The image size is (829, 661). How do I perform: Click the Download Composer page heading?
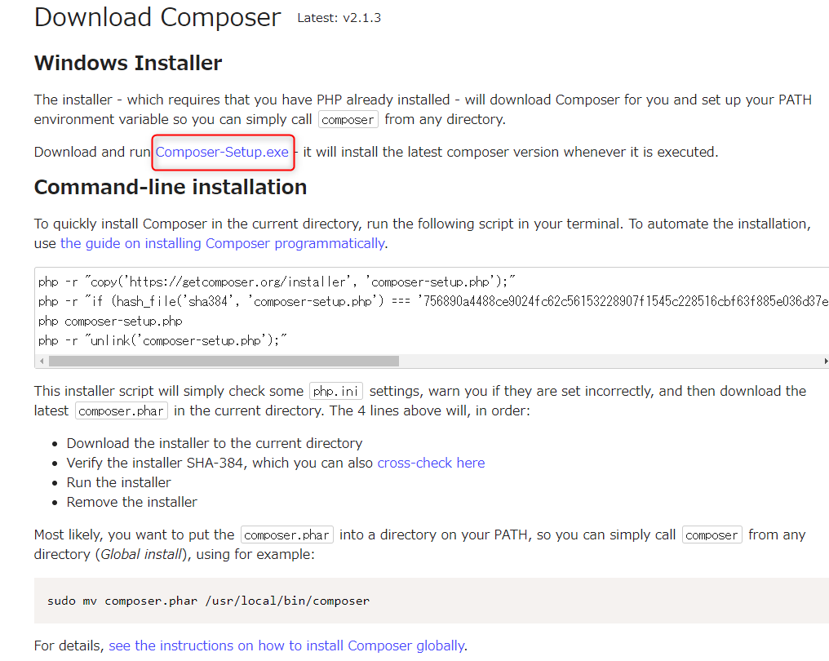tap(157, 17)
